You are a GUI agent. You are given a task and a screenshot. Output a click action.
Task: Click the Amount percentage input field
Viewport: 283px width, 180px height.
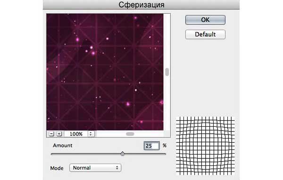pos(151,146)
